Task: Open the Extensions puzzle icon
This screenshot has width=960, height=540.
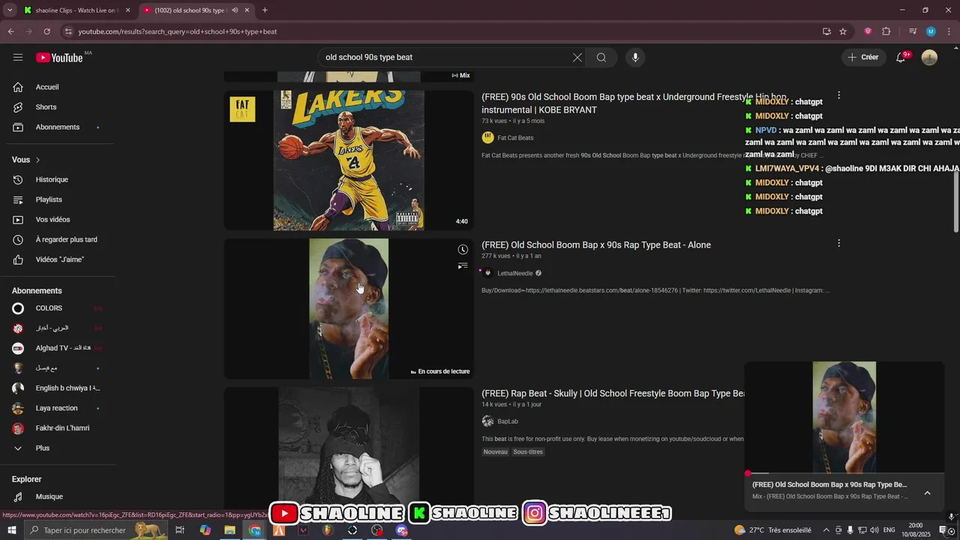Action: click(x=886, y=31)
